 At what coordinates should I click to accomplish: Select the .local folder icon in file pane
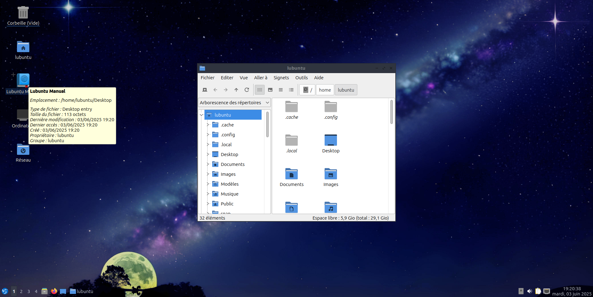[x=291, y=140]
